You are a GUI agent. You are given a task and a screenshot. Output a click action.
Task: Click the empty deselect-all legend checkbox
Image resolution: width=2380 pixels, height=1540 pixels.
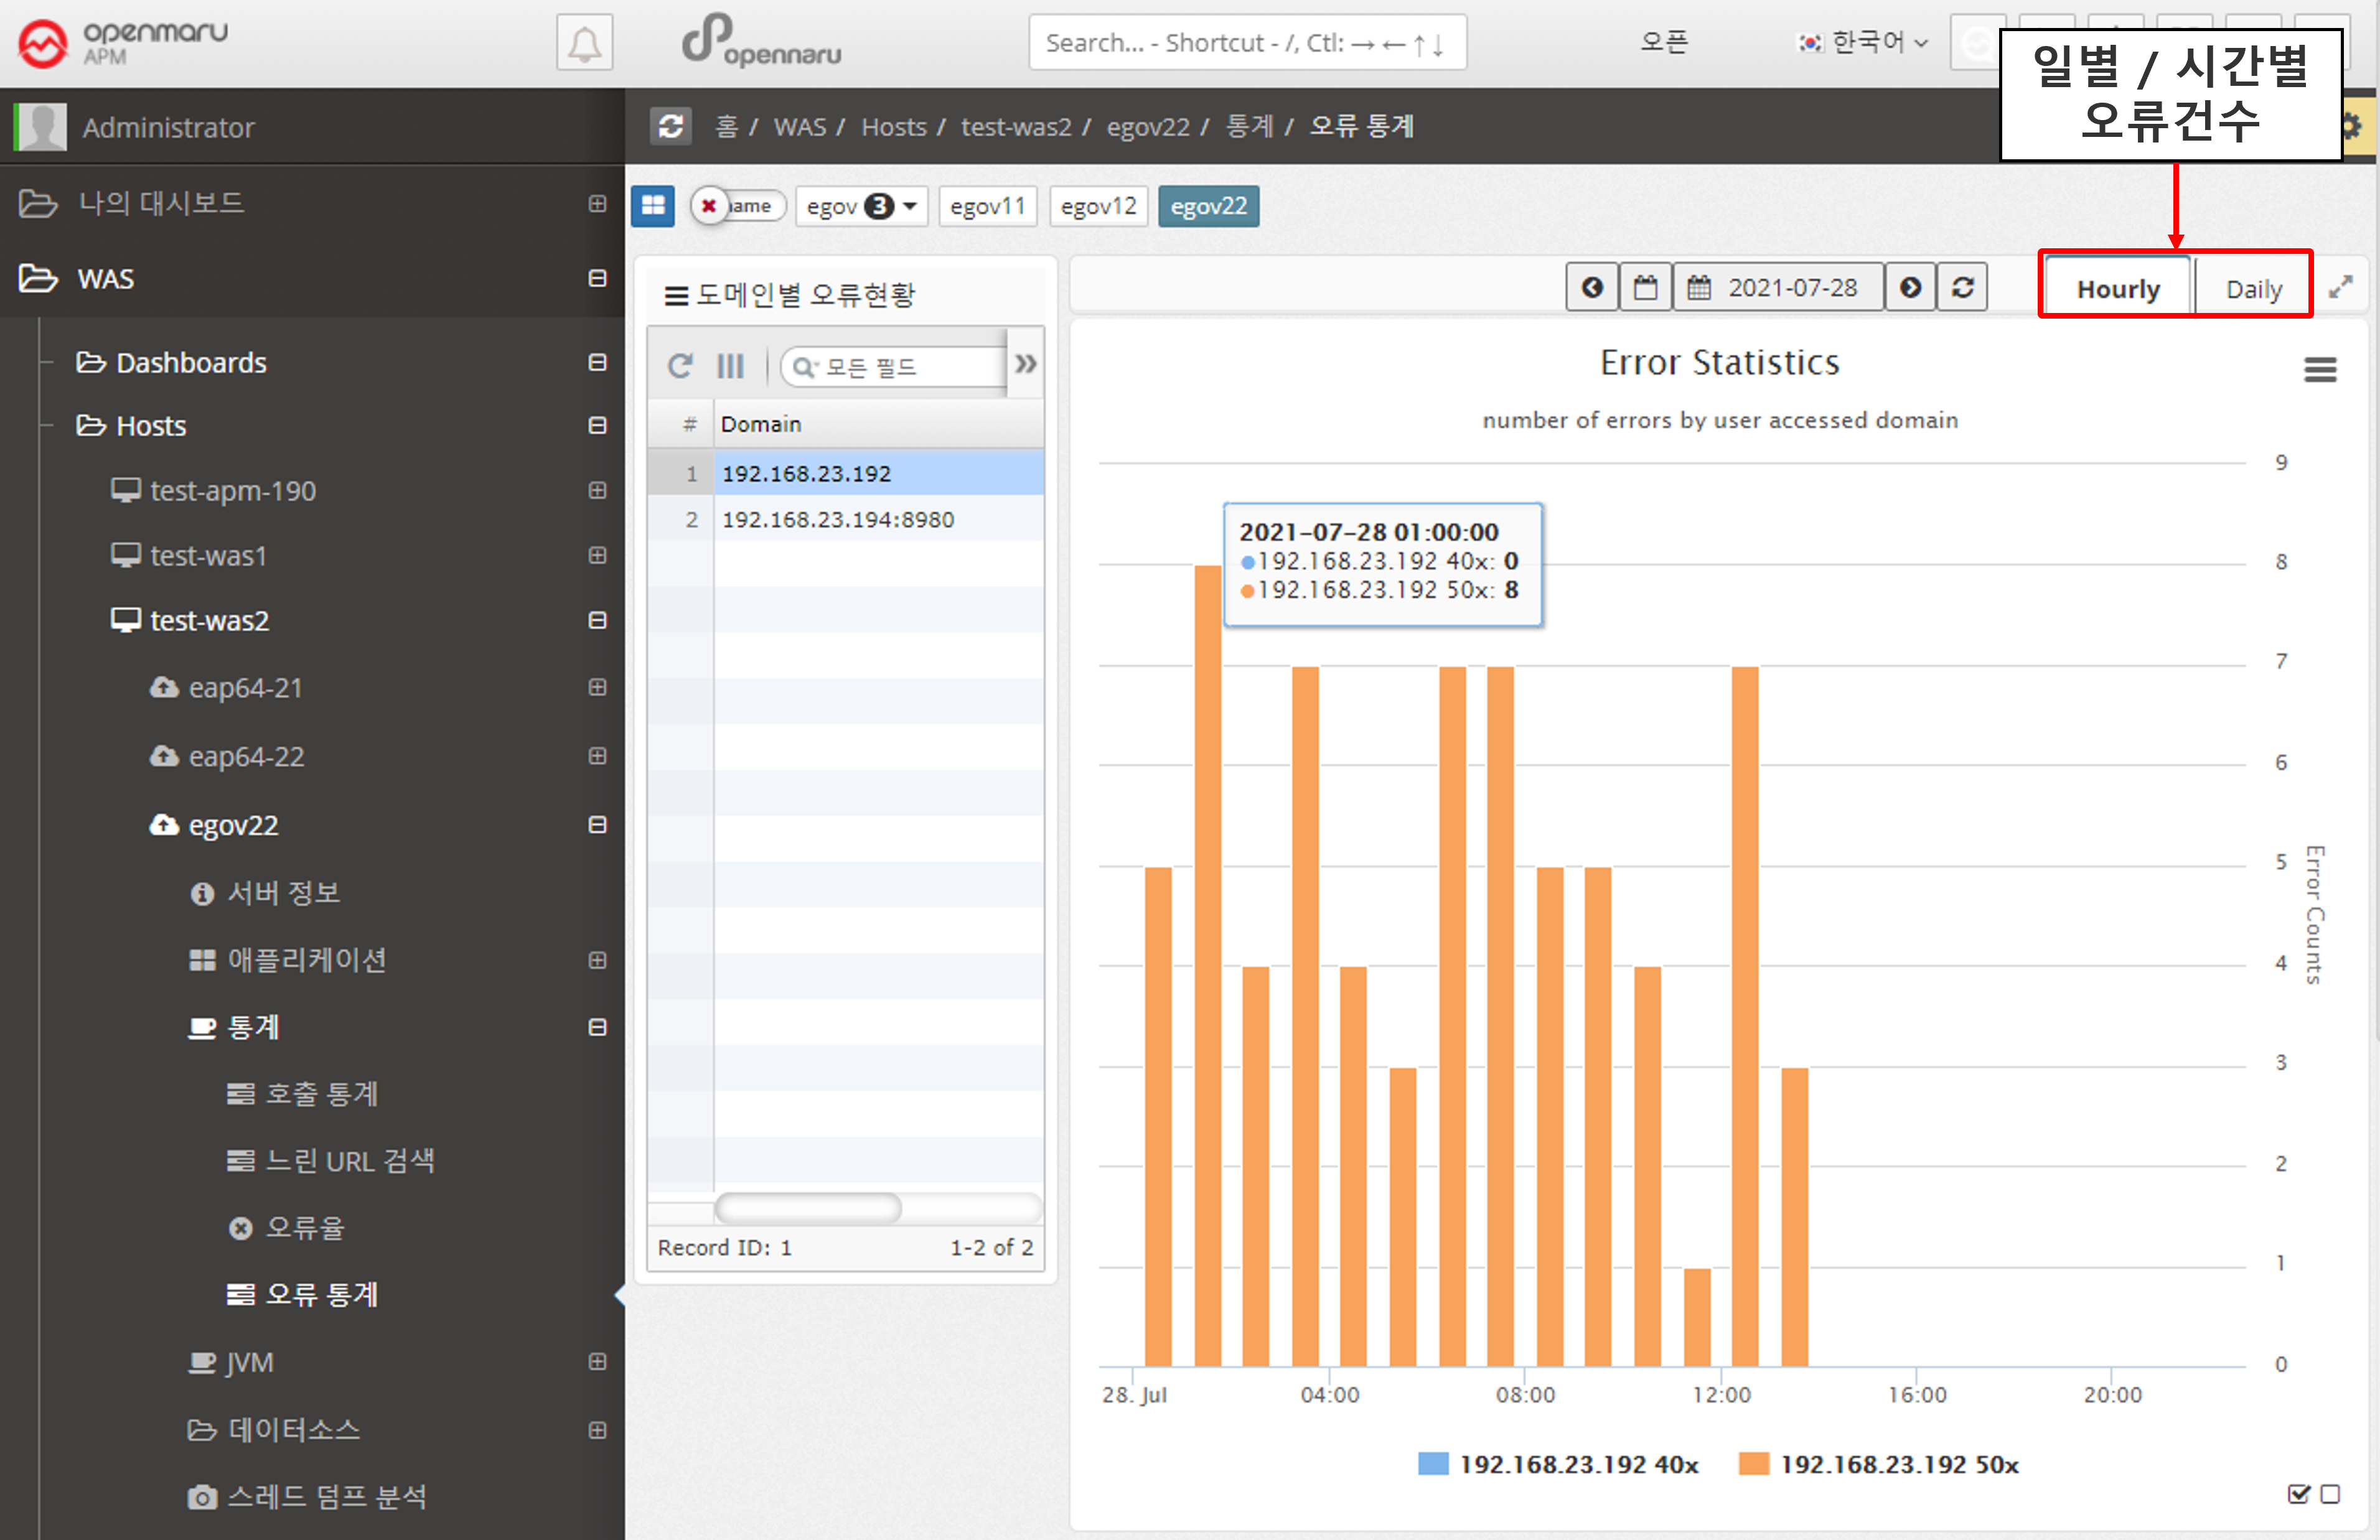click(x=2330, y=1494)
